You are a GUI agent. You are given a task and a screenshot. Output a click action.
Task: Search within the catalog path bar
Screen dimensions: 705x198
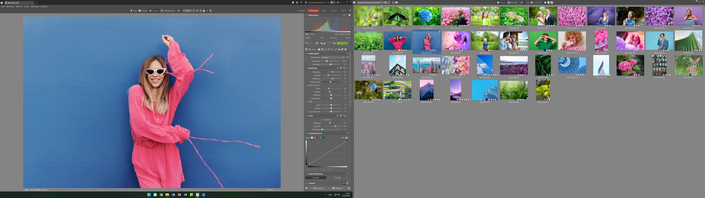point(386,2)
